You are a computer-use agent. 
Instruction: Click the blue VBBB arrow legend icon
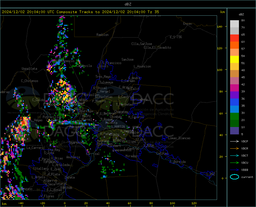234,170
